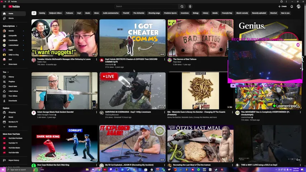Viewport: 306px width, 172px height.
Task: Open watch History in sidebar
Action: (14, 77)
